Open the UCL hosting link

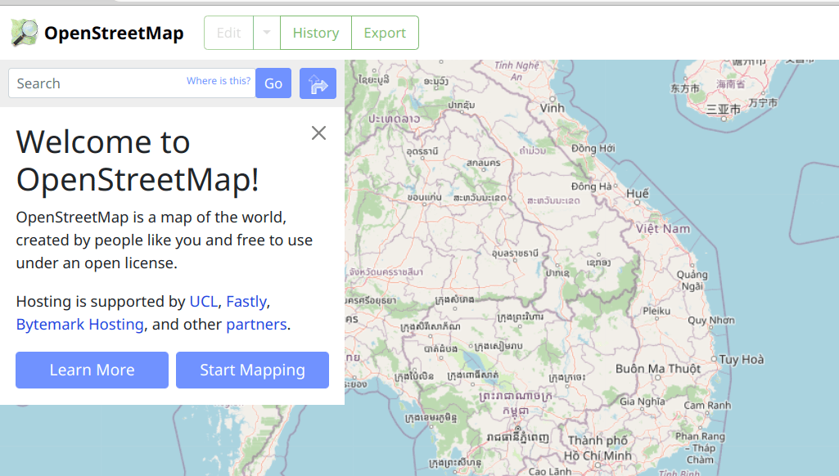[x=203, y=302]
